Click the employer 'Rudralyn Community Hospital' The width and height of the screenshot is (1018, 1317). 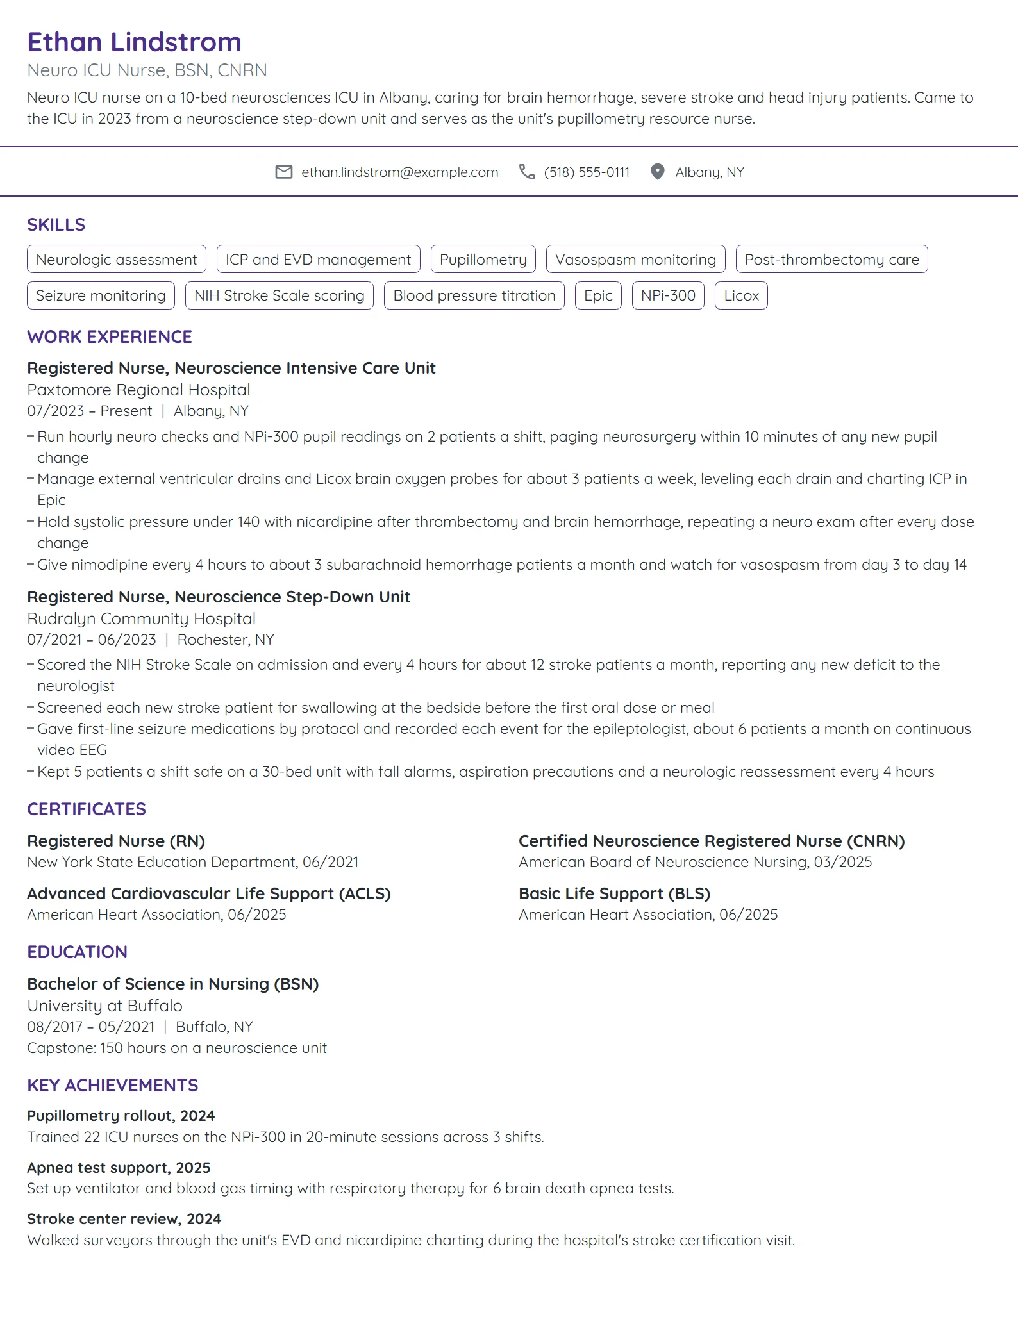tap(142, 619)
